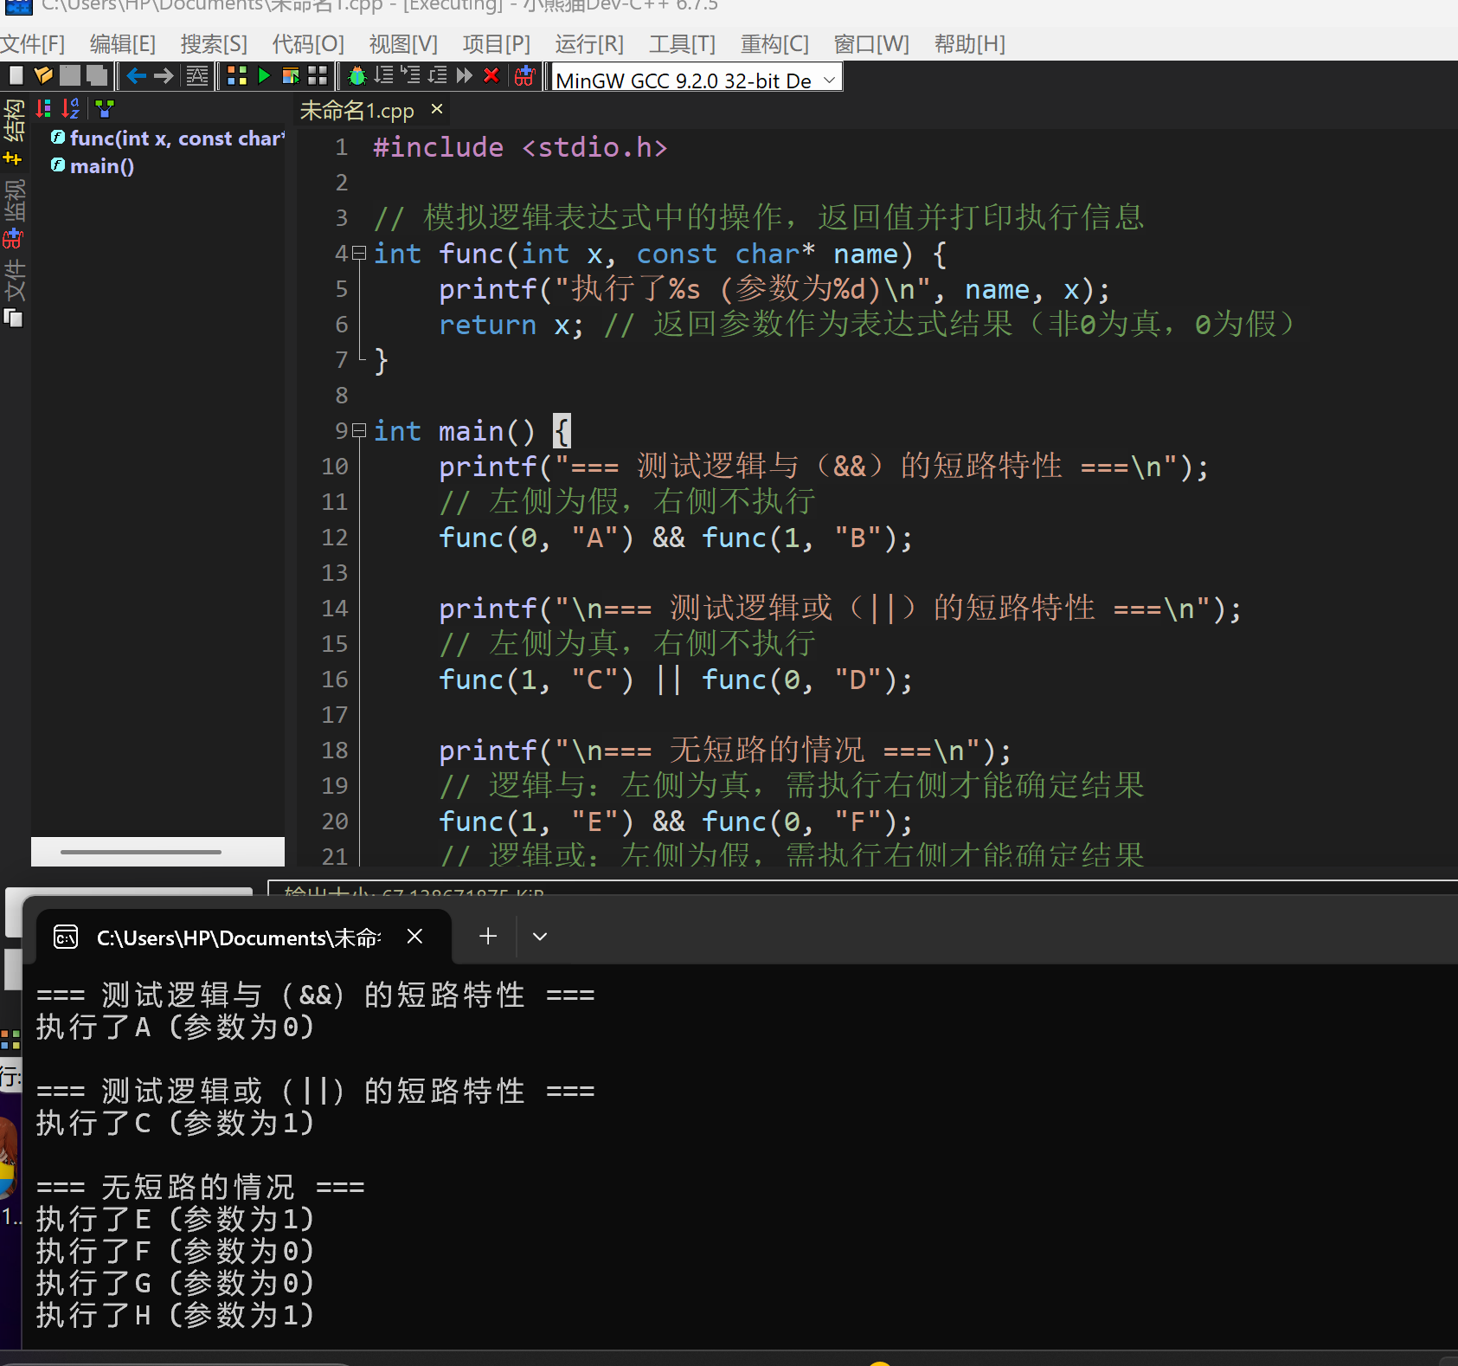Viewport: 1458px width, 1366px height.
Task: Open the 文件[F] menu
Action: pos(32,43)
